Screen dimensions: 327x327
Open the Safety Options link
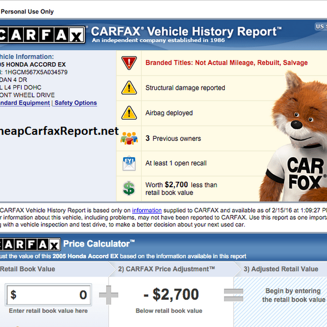pyautogui.click(x=76, y=103)
